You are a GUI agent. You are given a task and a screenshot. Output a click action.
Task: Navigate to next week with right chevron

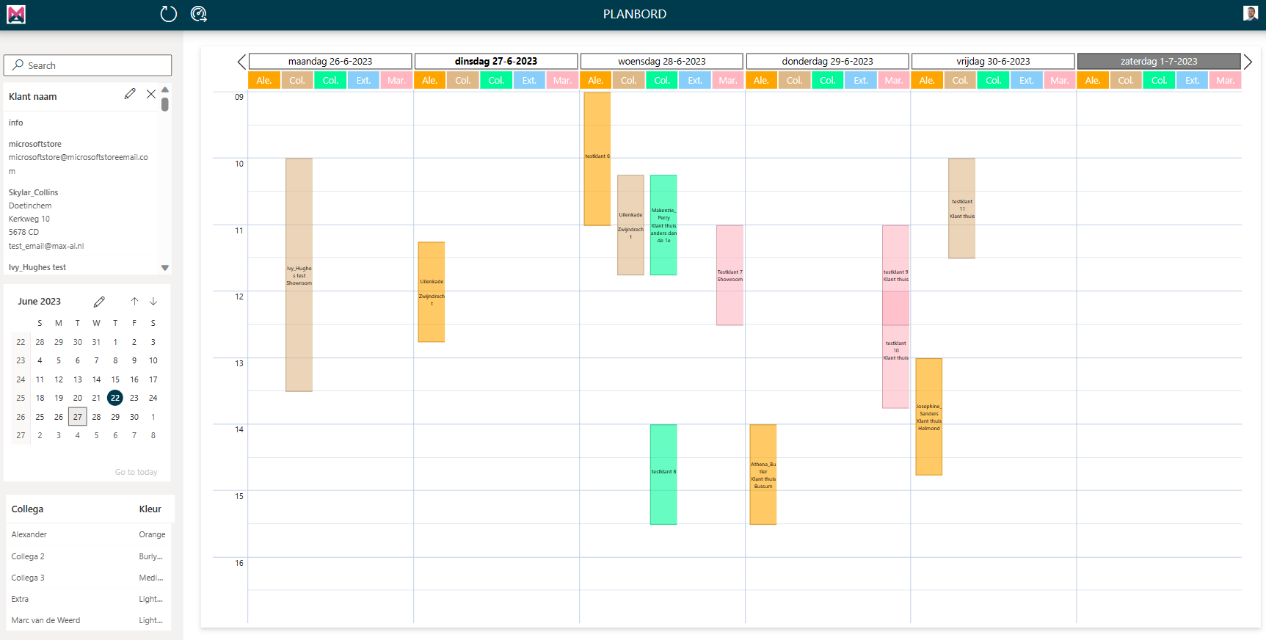(1248, 62)
